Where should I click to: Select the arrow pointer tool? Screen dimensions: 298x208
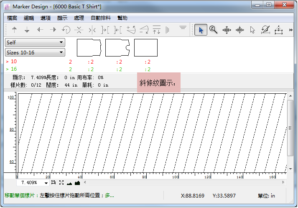(201, 30)
